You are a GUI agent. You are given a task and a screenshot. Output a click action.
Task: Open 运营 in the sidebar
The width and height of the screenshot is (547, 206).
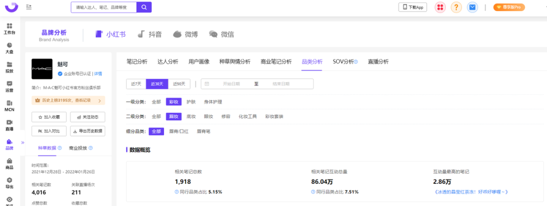click(10, 87)
